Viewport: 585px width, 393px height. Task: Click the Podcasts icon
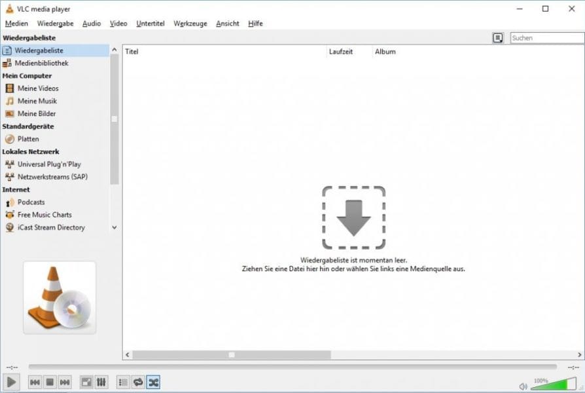click(x=10, y=202)
